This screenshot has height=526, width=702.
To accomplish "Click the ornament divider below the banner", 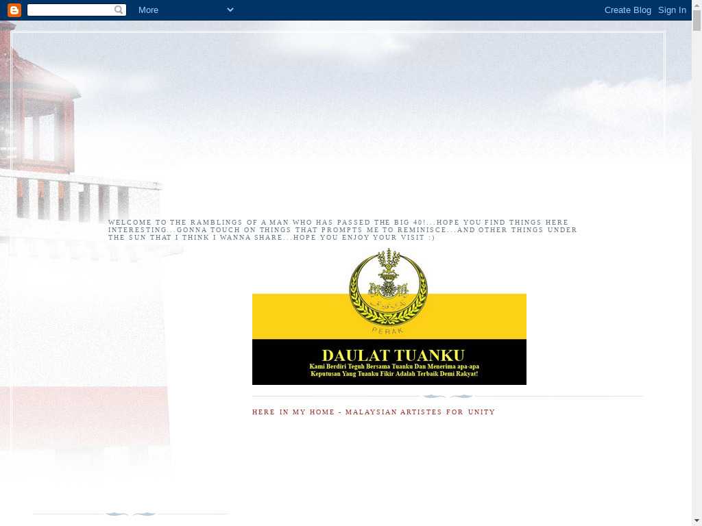I will tap(447, 397).
